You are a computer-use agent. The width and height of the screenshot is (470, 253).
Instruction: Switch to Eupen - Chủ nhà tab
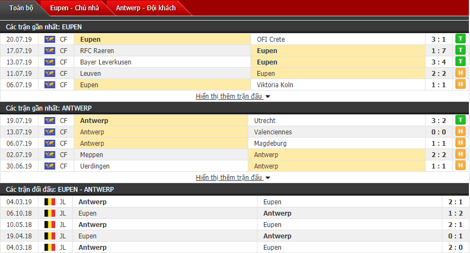(74, 8)
